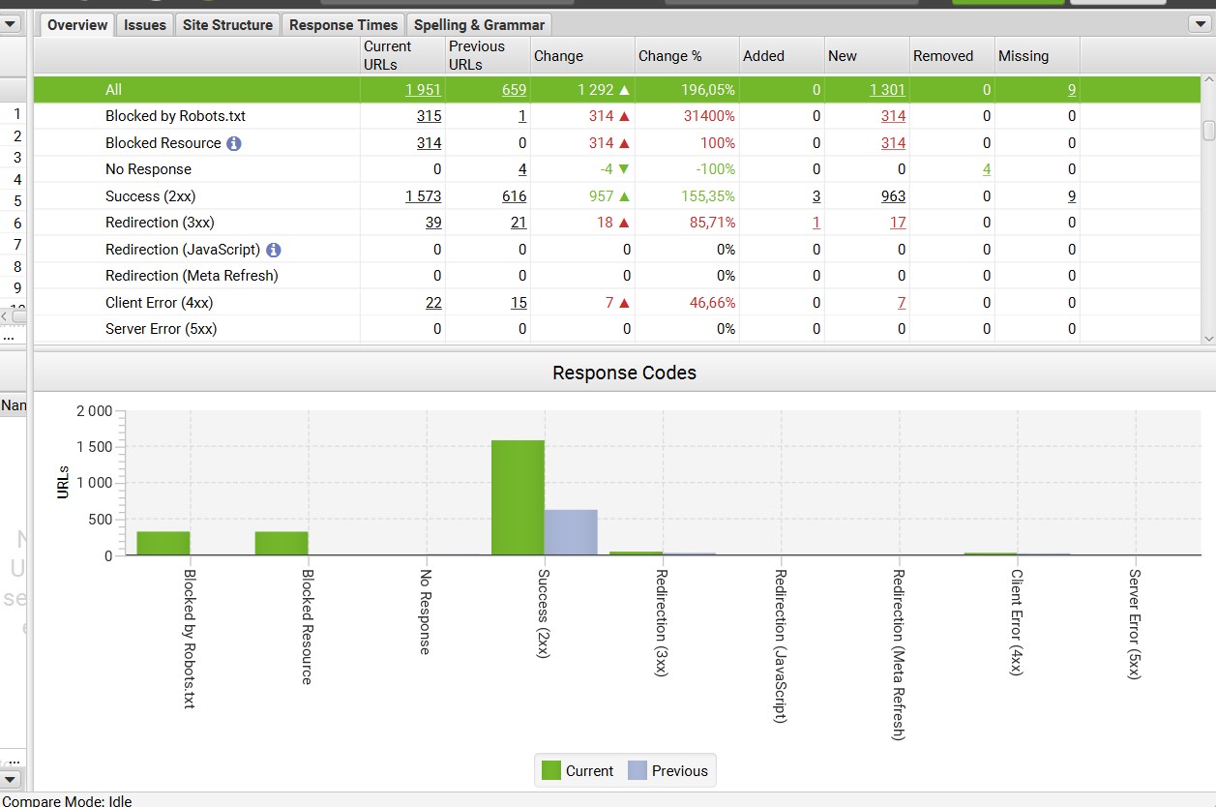This screenshot has height=807, width=1216.
Task: Select the Success (2xx) row label
Action: click(150, 196)
